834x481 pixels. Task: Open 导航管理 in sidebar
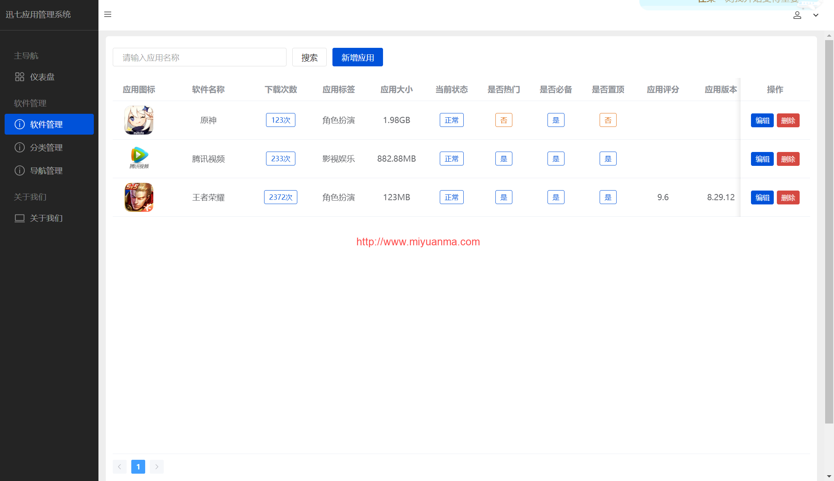point(49,170)
